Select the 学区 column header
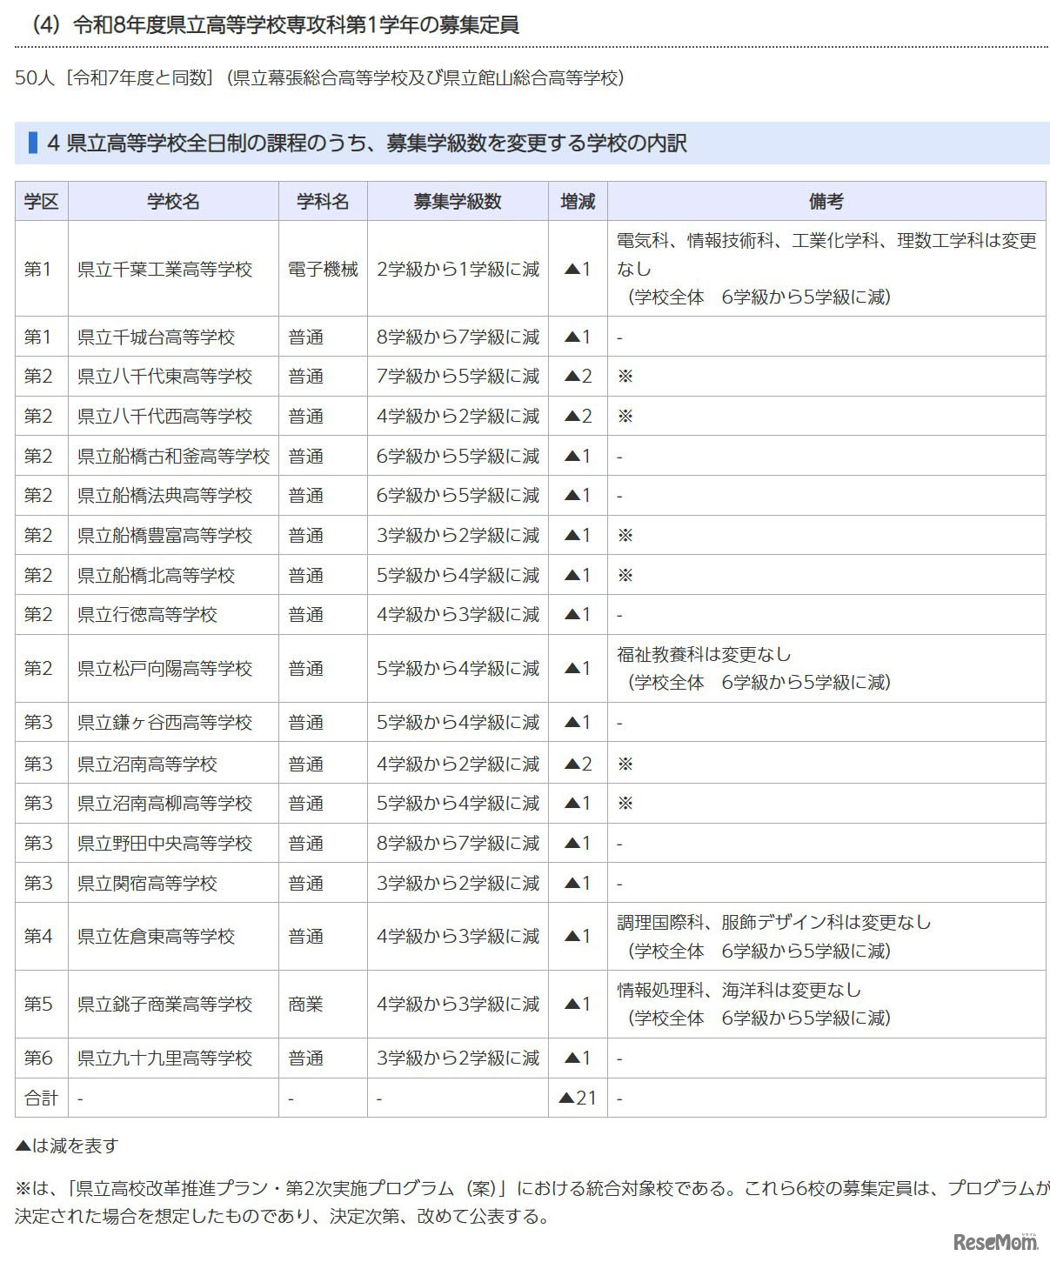The height and width of the screenshot is (1262, 1050). coord(40,201)
